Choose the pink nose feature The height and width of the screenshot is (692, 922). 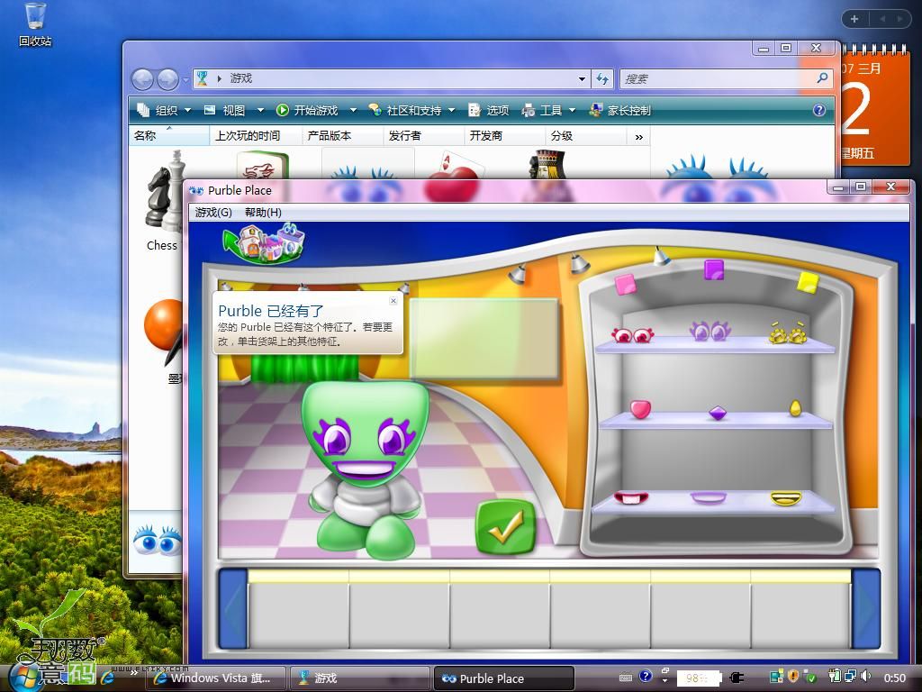coord(640,409)
